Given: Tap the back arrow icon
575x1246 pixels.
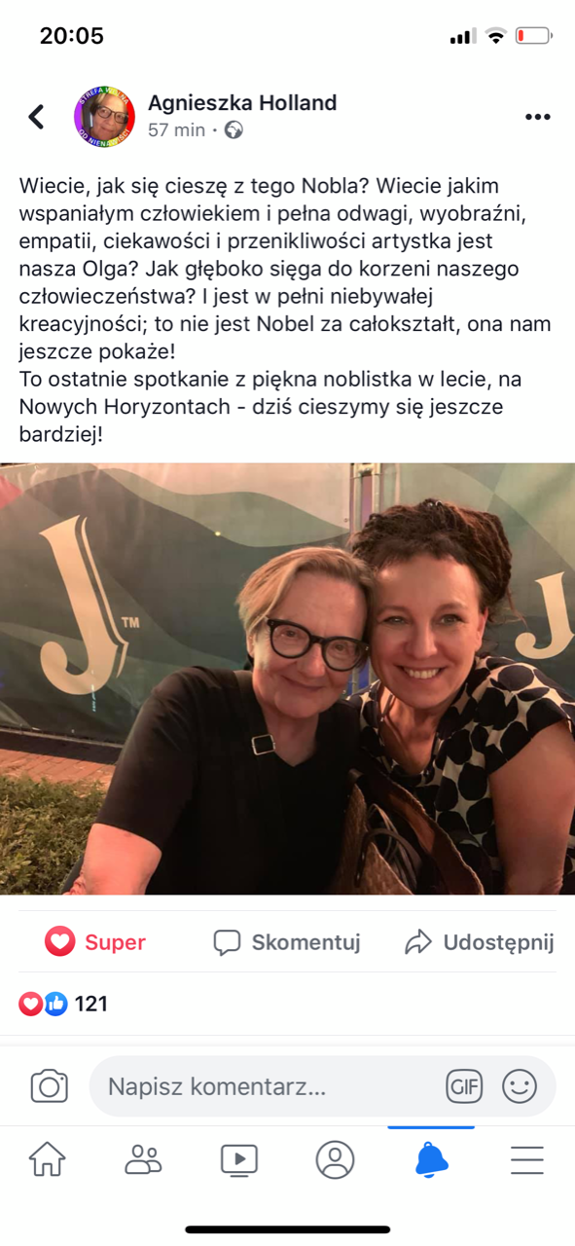Looking at the screenshot, I should pyautogui.click(x=37, y=117).
